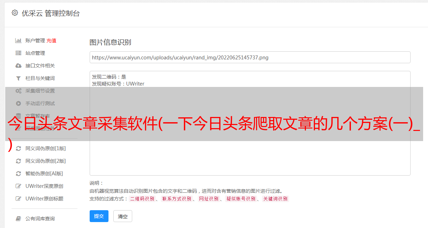Click the 疑似账号识别 tag
Image resolution: width=428 pixels, height=228 pixels.
(x=241, y=199)
